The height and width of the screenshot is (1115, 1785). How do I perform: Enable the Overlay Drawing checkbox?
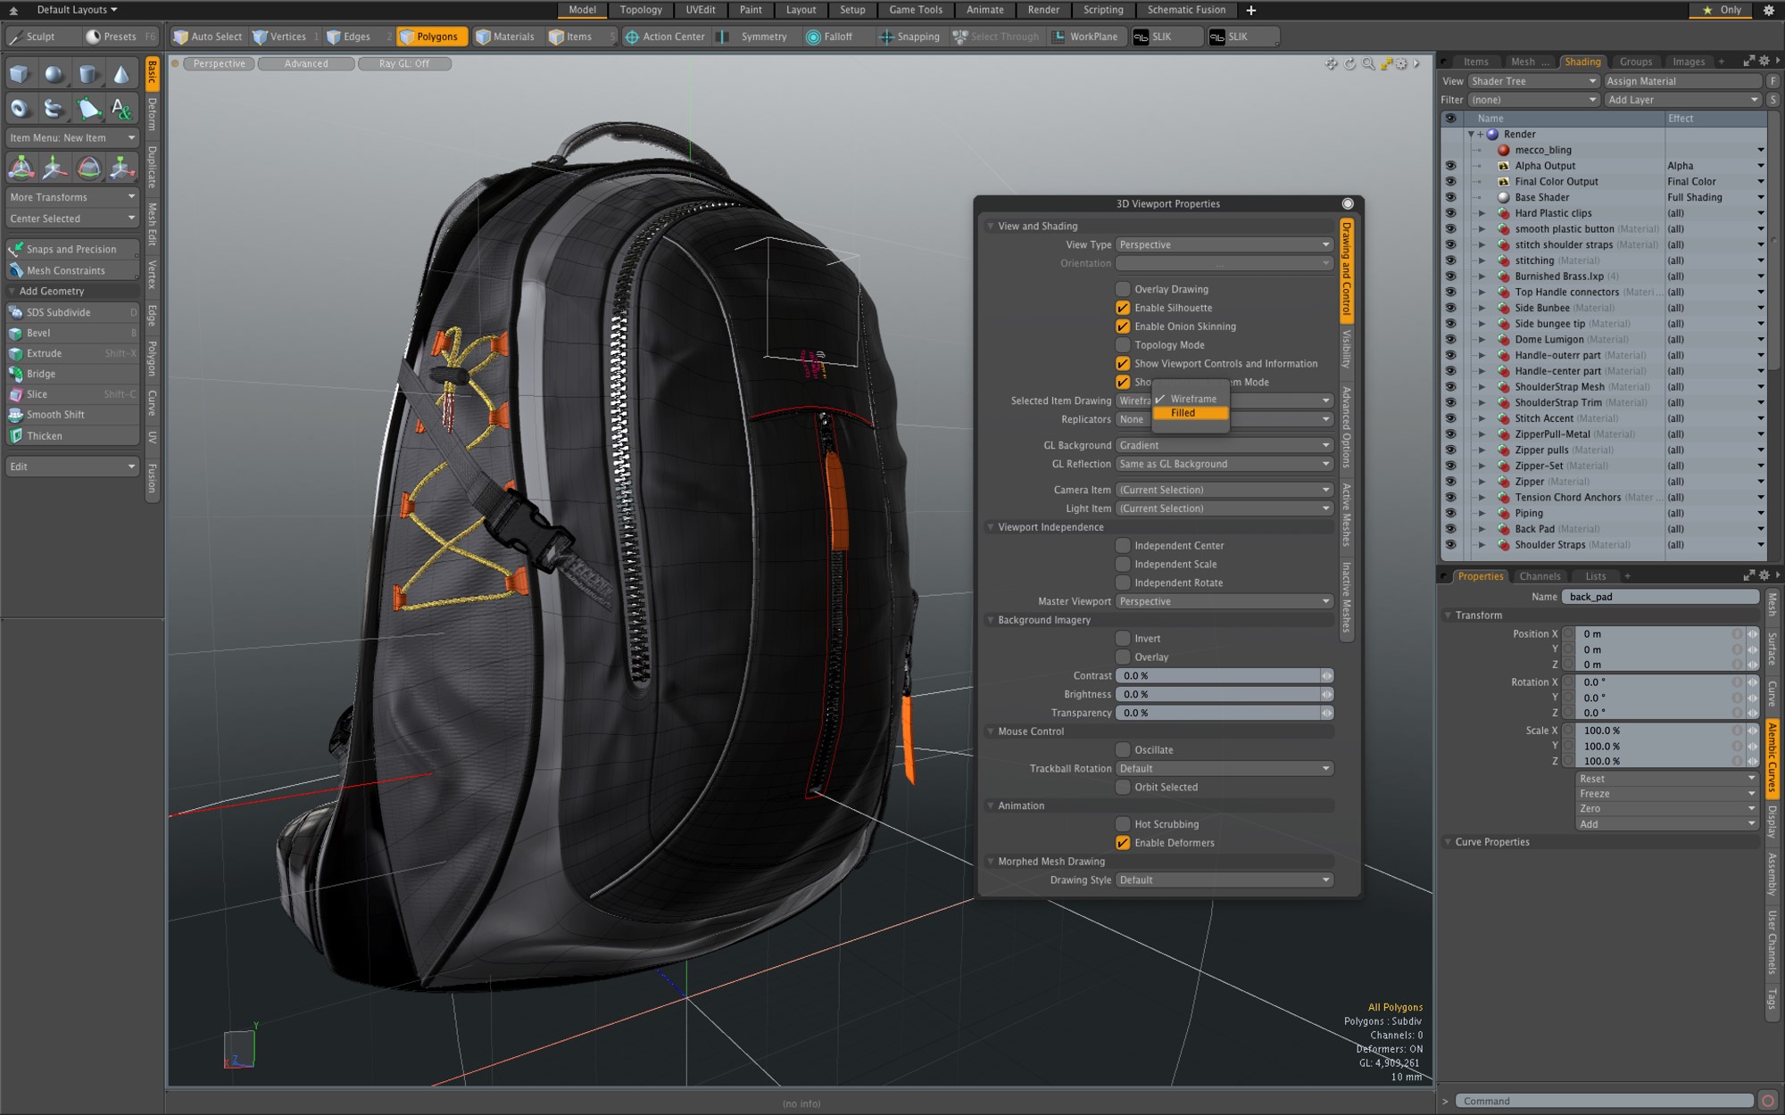click(1123, 289)
